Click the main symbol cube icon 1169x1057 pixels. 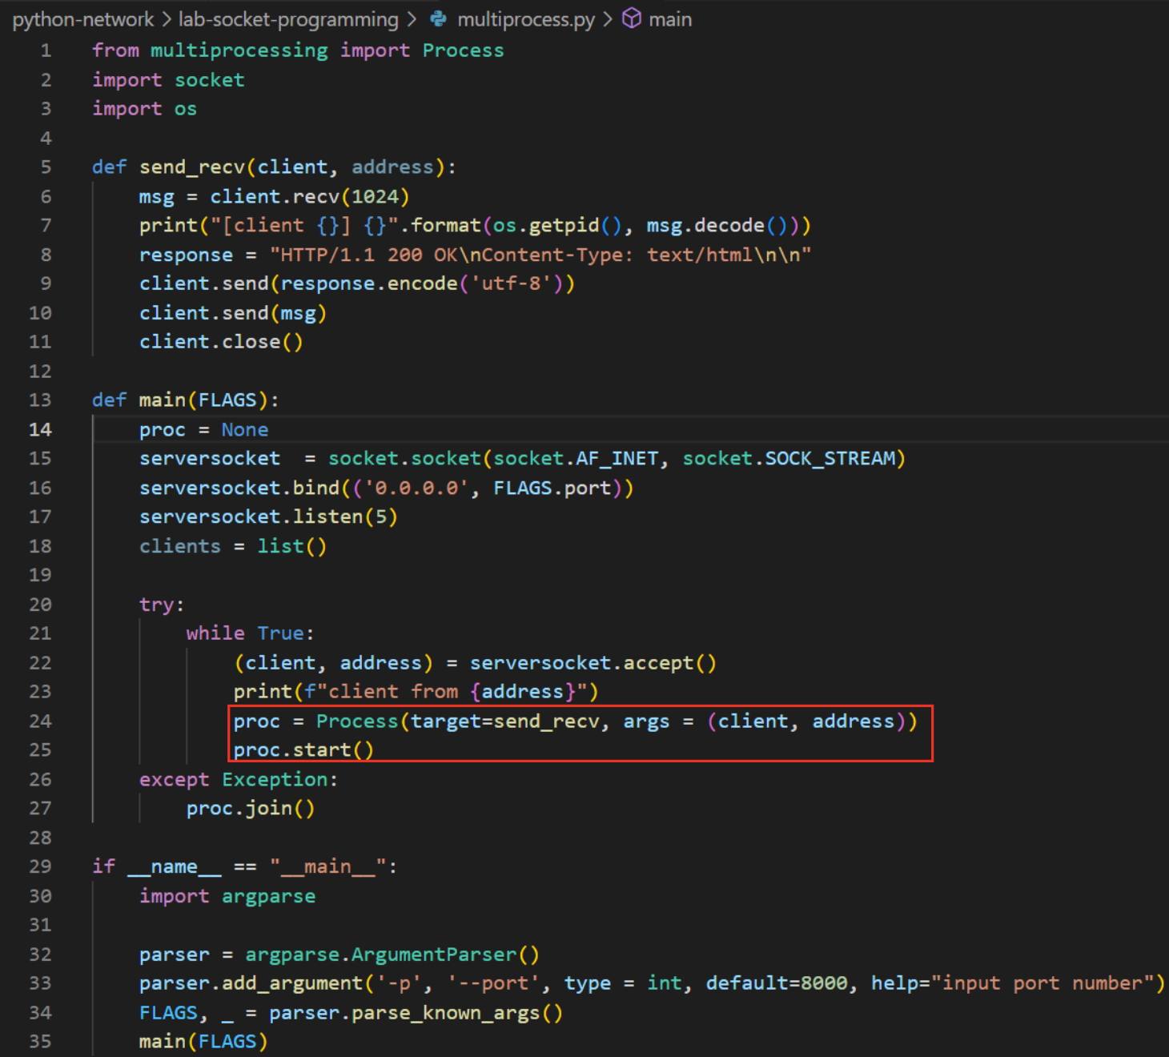(x=632, y=18)
